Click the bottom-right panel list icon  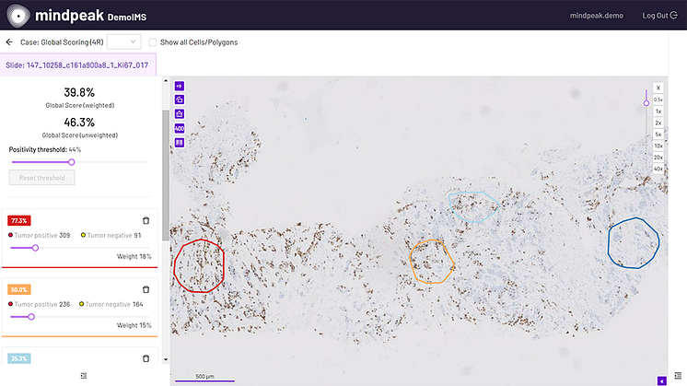click(x=678, y=376)
